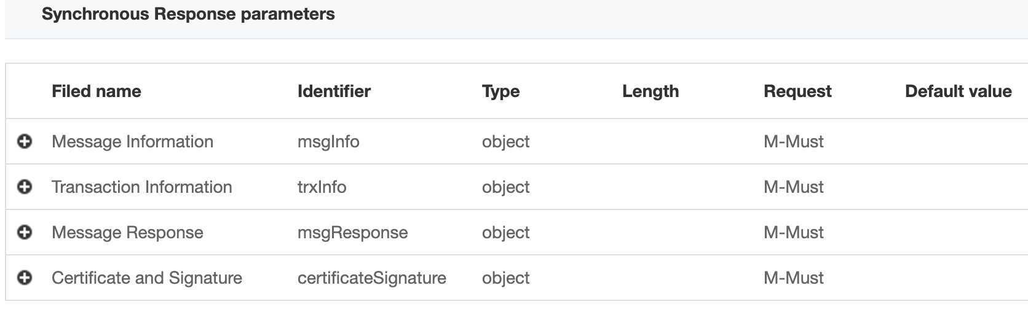Image resolution: width=1028 pixels, height=323 pixels.
Task: Expand the Transaction Information plus icon
Action: pos(25,187)
